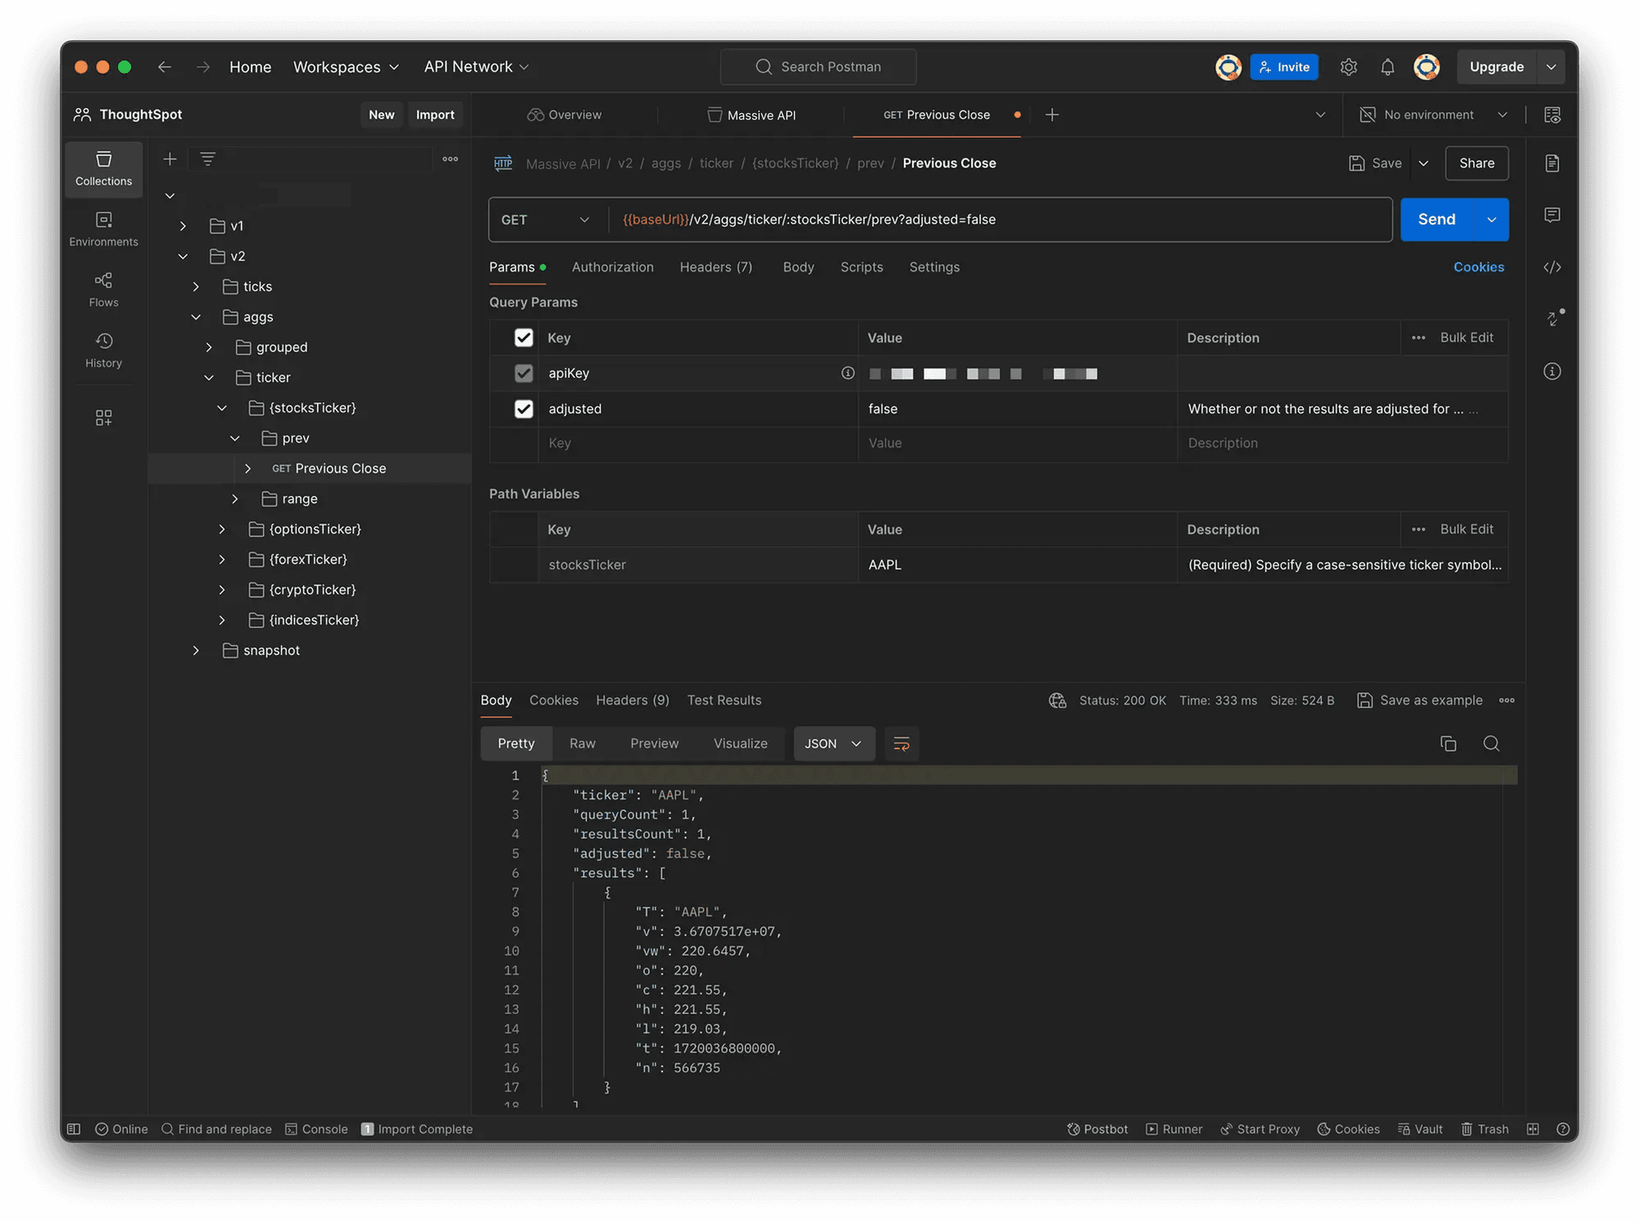
Task: Select the snapshot folder in tree
Action: [x=271, y=650]
